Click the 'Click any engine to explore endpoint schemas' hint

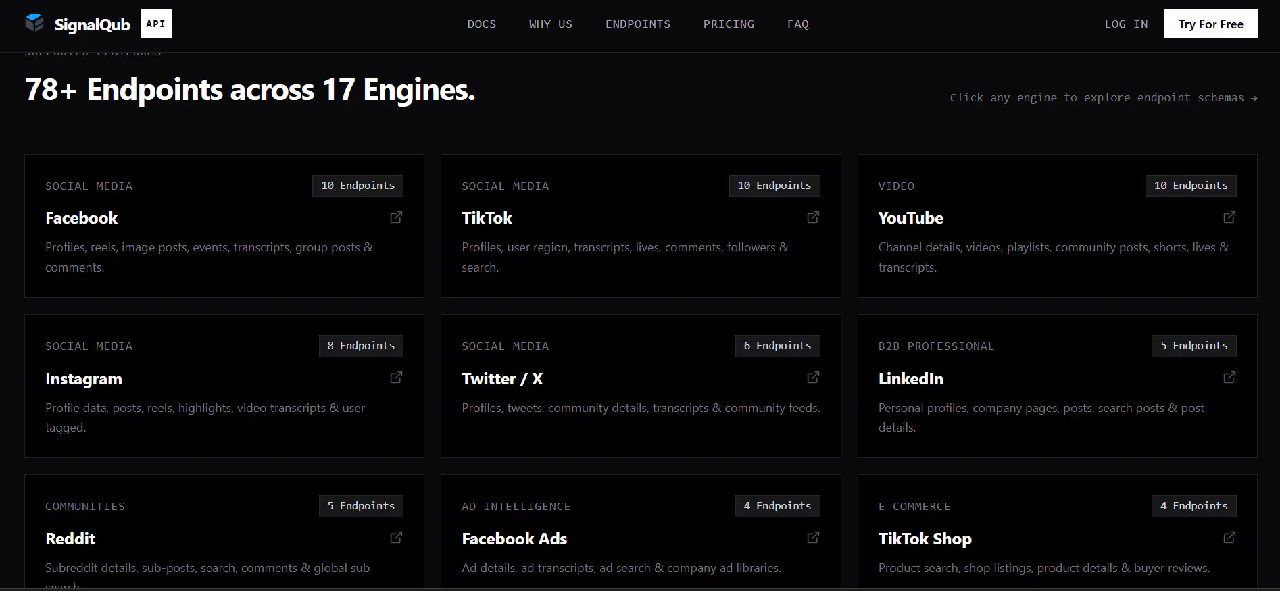tap(1104, 98)
